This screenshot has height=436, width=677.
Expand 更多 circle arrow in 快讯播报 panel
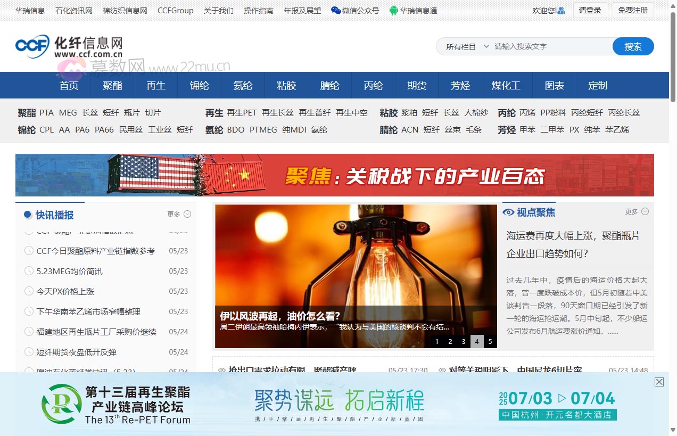pos(187,213)
